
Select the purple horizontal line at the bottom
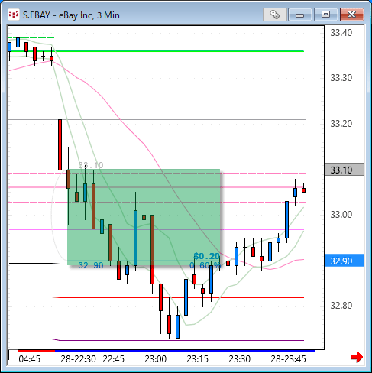point(157,340)
